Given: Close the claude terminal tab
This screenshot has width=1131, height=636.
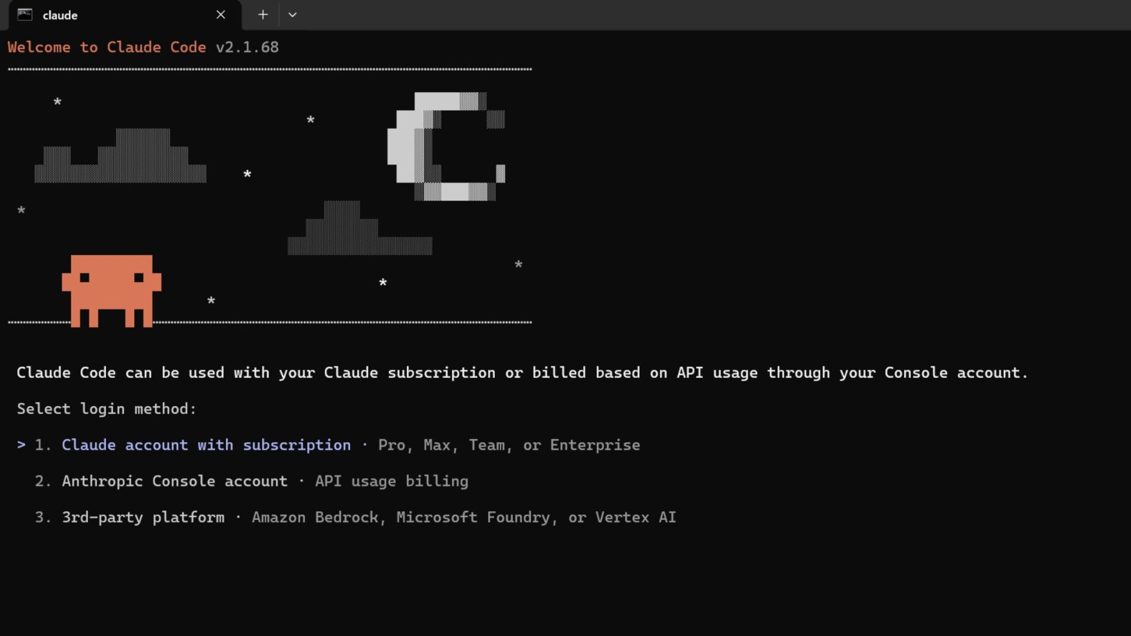Looking at the screenshot, I should click(221, 15).
